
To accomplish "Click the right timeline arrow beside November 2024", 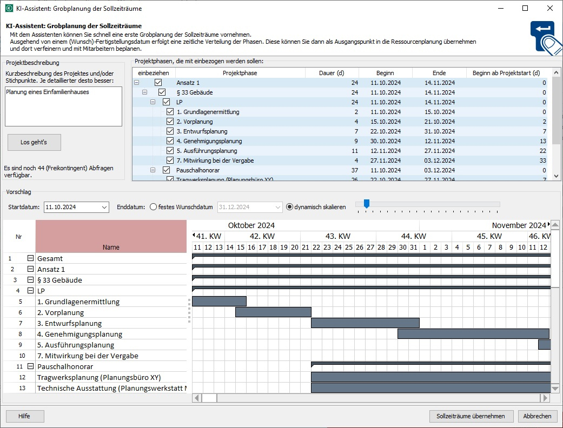I will [x=549, y=224].
